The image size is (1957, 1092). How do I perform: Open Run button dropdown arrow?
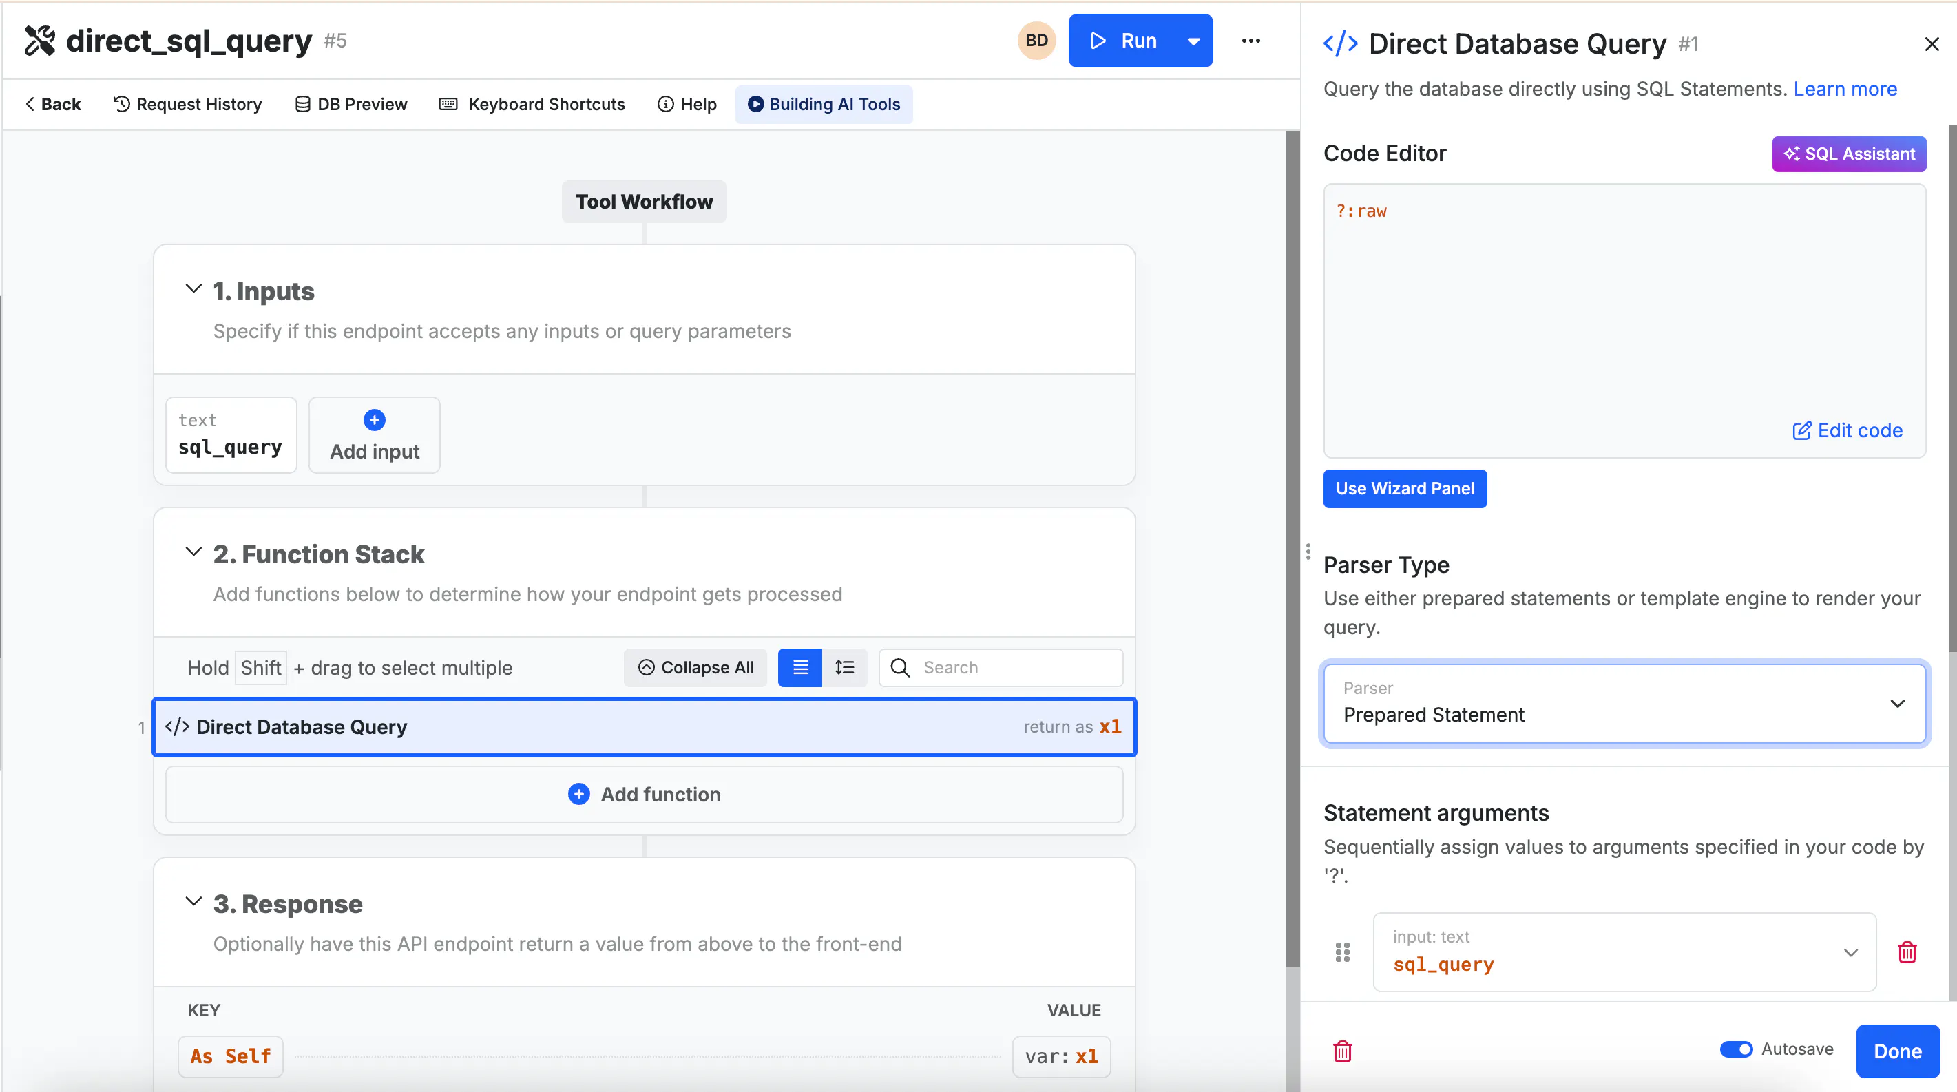coord(1193,41)
